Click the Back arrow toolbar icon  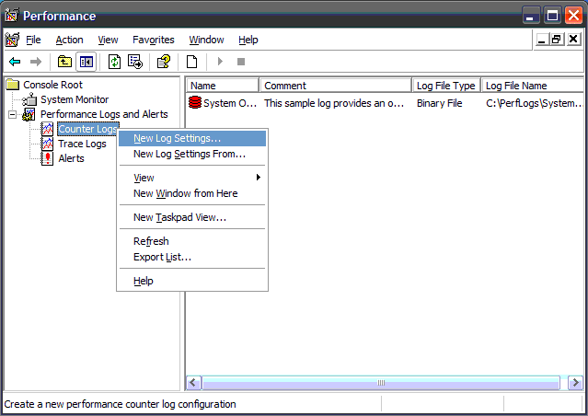click(x=15, y=62)
